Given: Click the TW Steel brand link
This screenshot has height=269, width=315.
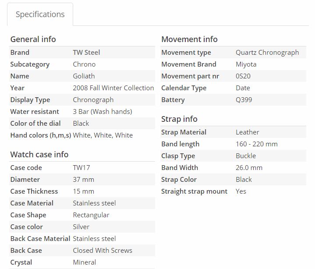Looking at the screenshot, I should click(86, 53).
